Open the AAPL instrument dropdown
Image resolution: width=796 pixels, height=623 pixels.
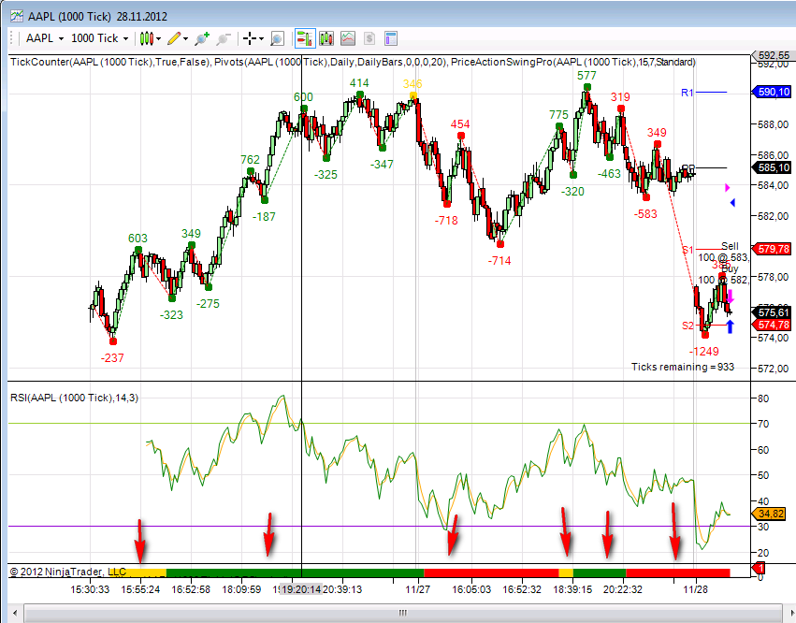45,38
